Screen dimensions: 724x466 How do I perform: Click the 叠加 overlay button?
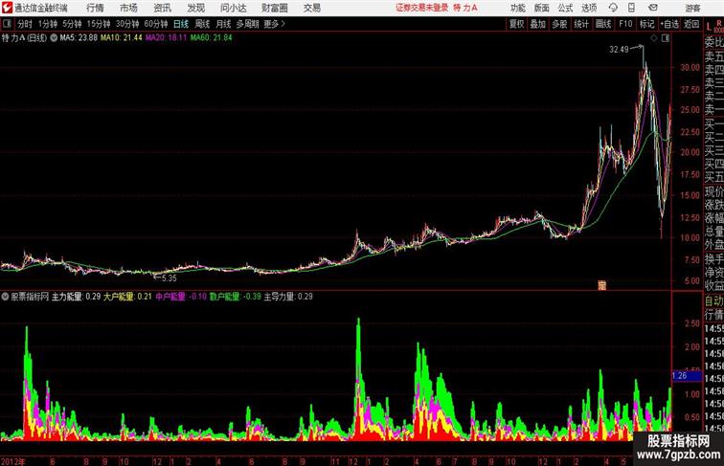pos(538,24)
